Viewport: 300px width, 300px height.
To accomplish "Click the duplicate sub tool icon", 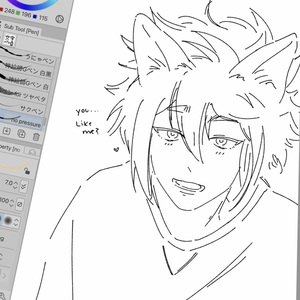I will coord(22,134).
